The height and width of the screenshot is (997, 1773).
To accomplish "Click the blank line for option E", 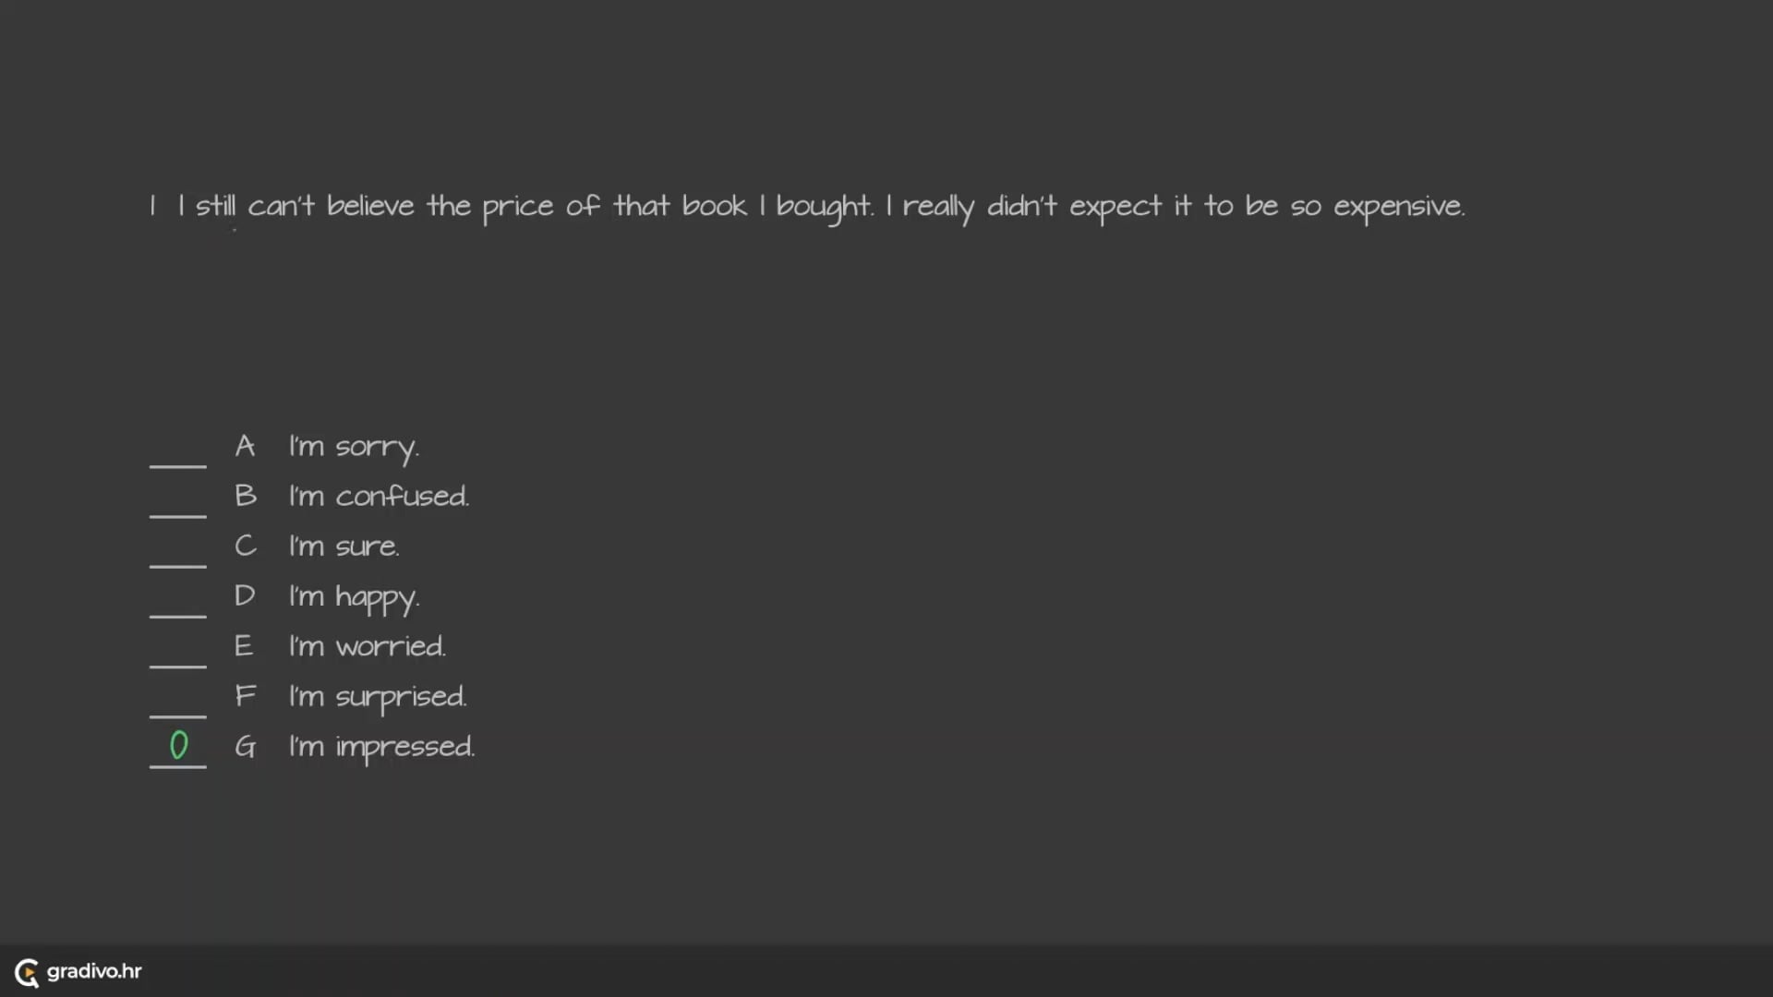I will (177, 654).
